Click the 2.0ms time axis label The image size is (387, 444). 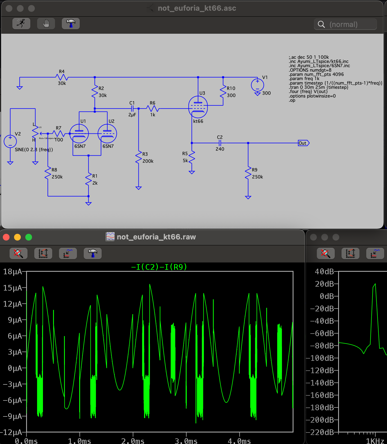[133, 441]
